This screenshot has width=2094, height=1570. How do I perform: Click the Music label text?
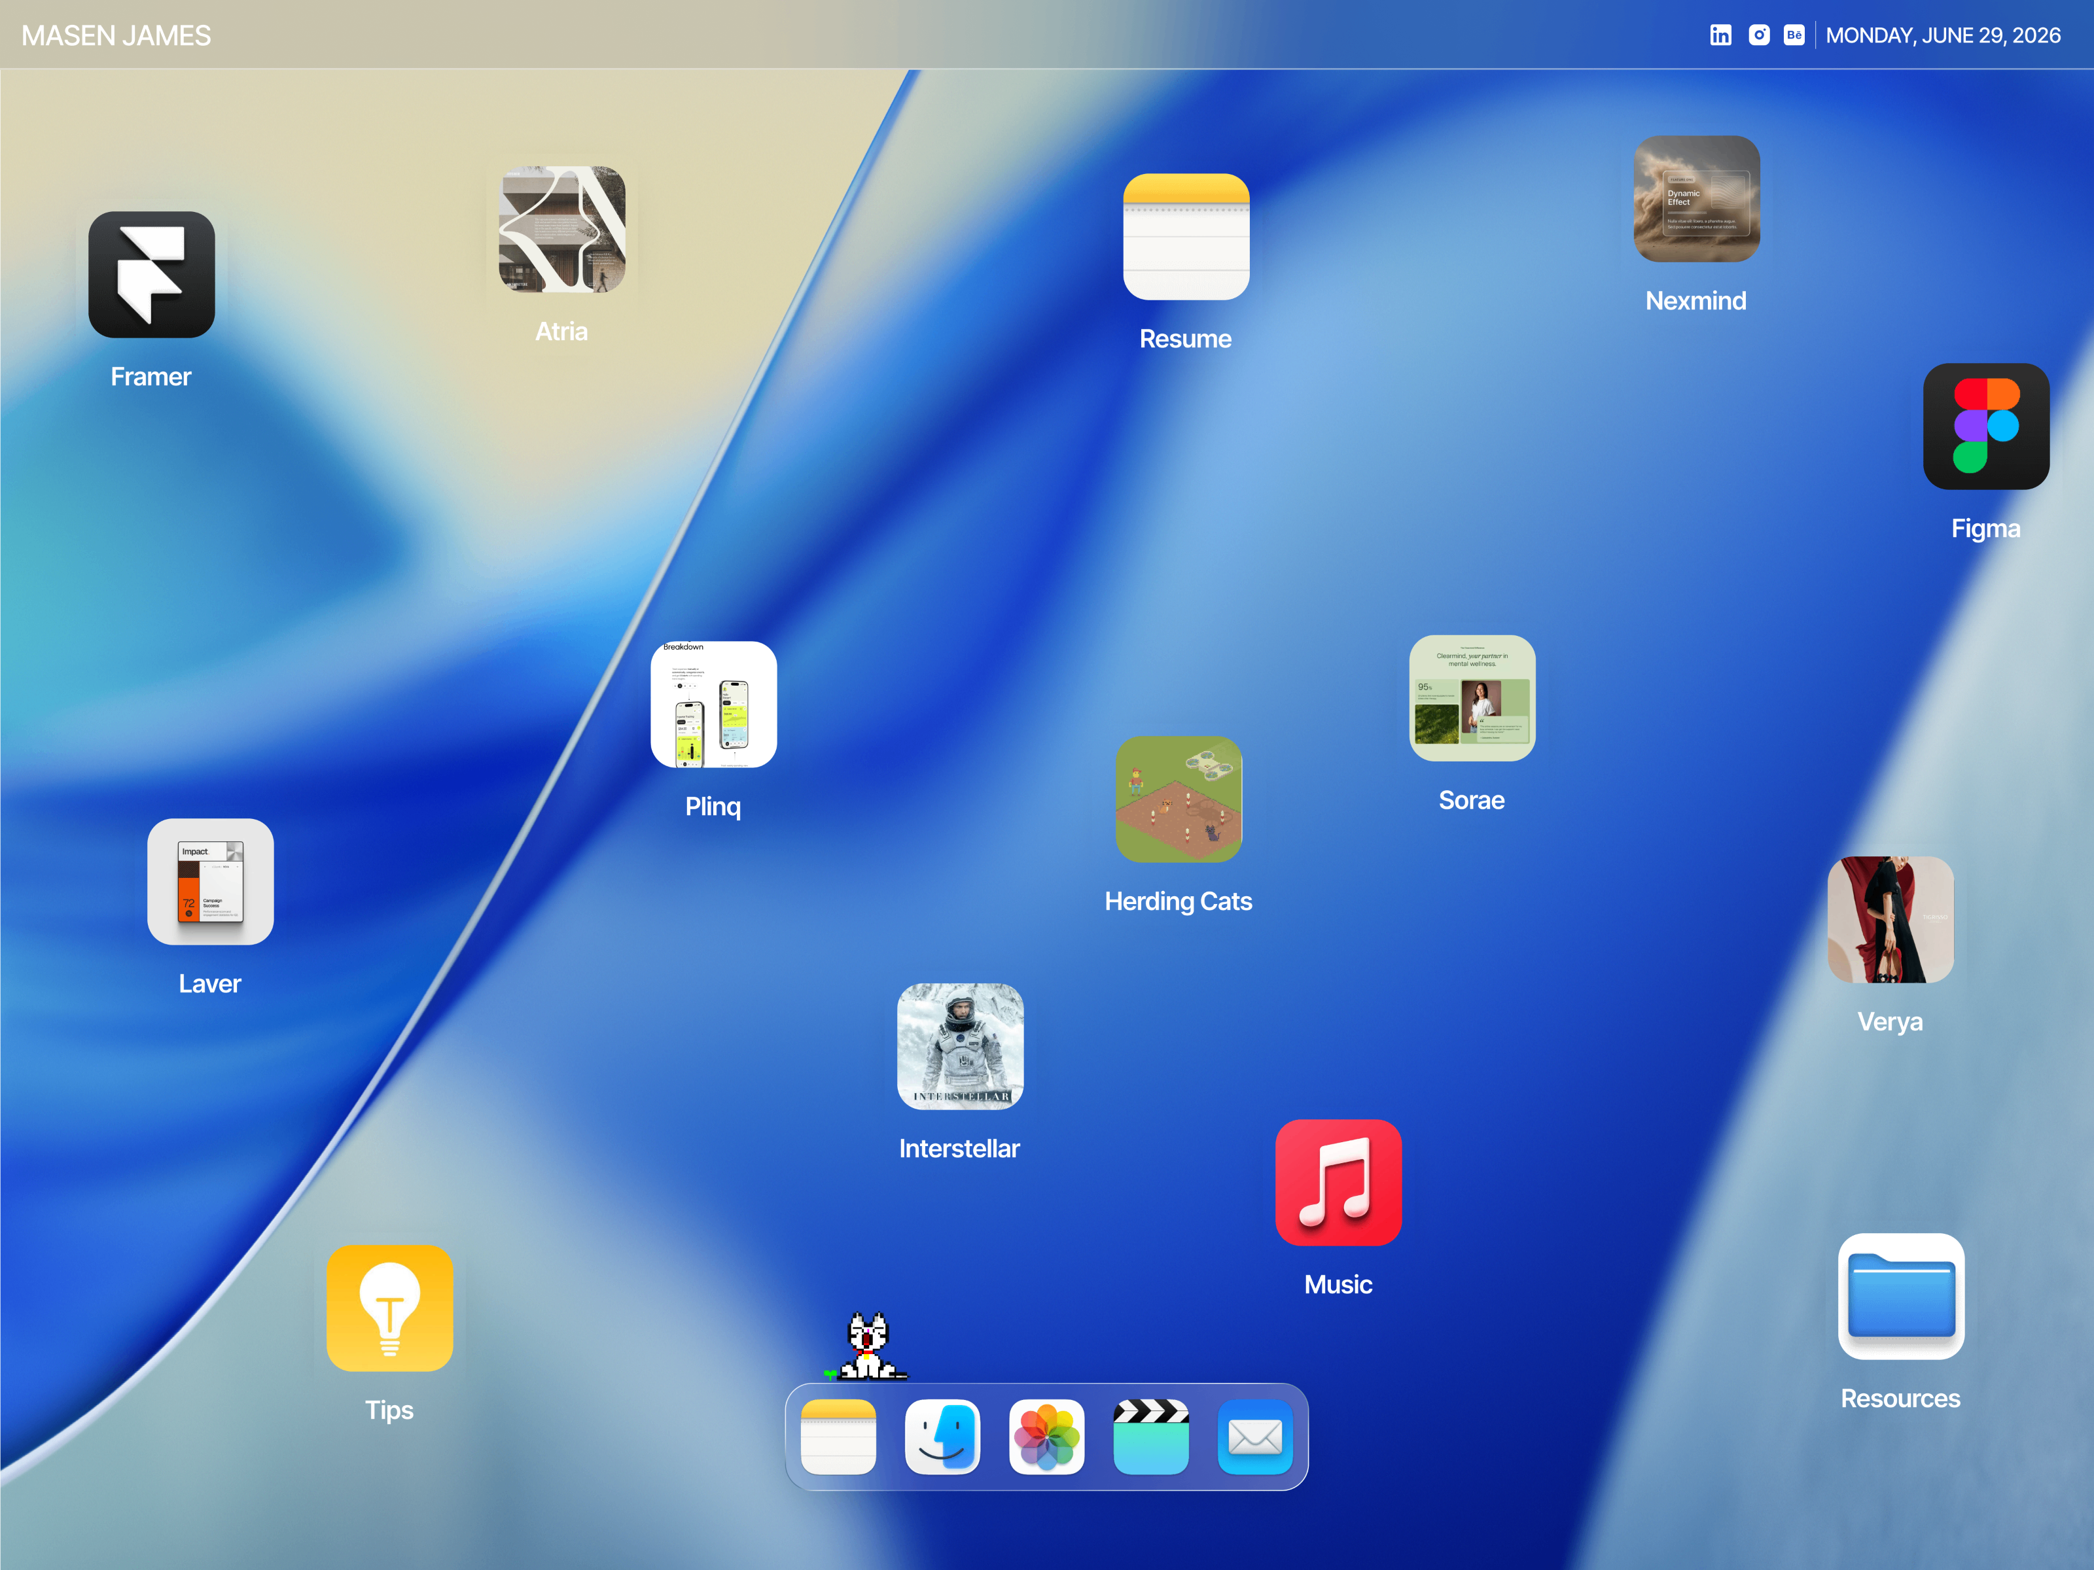point(1339,1284)
